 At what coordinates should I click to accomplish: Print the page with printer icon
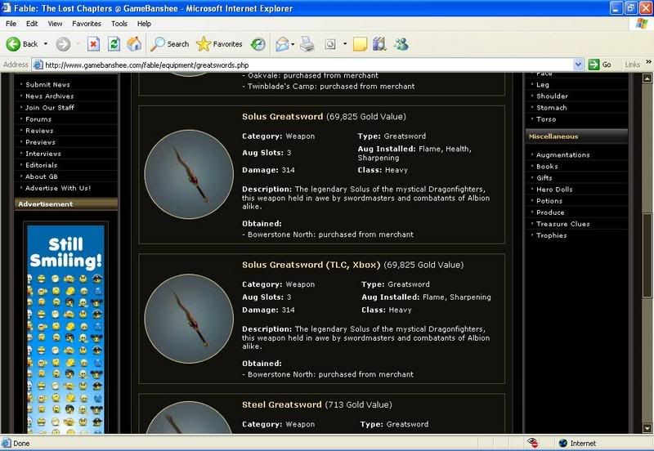307,44
